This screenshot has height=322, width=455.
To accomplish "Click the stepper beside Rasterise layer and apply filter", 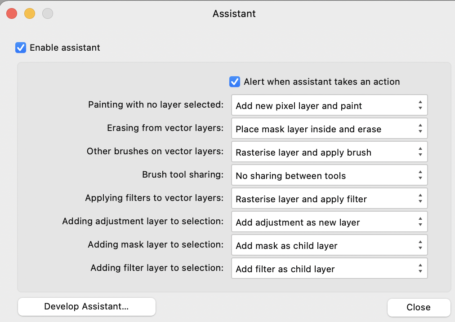I will coord(420,198).
